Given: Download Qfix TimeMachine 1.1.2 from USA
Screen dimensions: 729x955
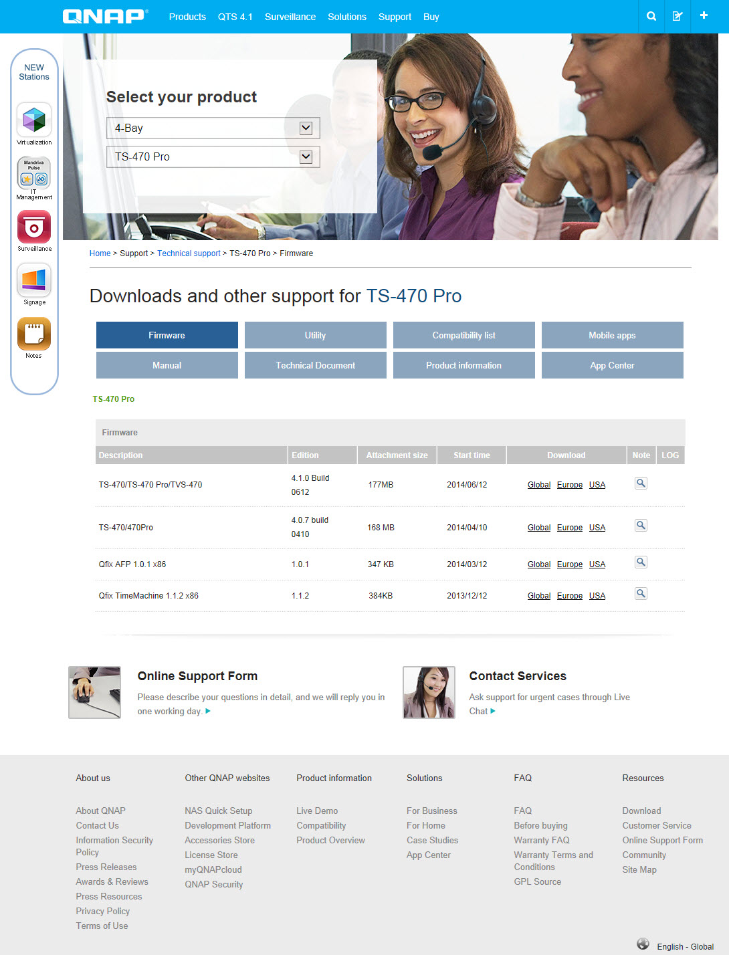Looking at the screenshot, I should [597, 596].
